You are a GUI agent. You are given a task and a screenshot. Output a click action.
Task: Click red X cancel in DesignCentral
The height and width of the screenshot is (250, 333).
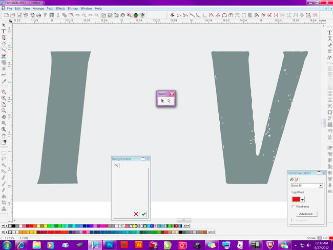136,214
